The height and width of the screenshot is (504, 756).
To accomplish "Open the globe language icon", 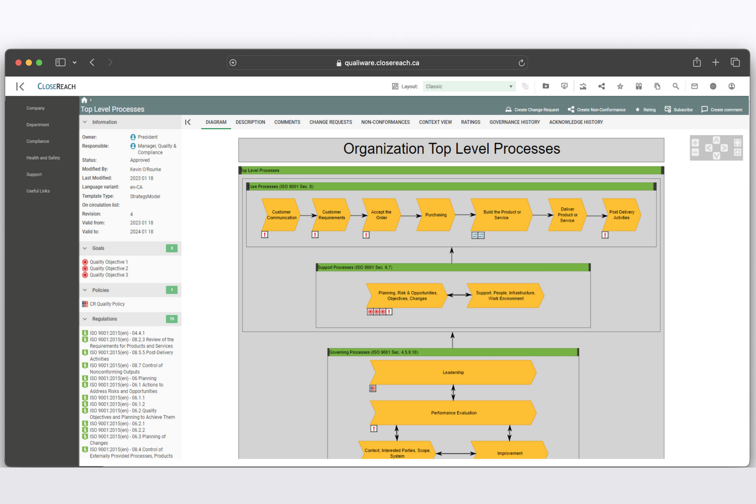I will point(713,86).
